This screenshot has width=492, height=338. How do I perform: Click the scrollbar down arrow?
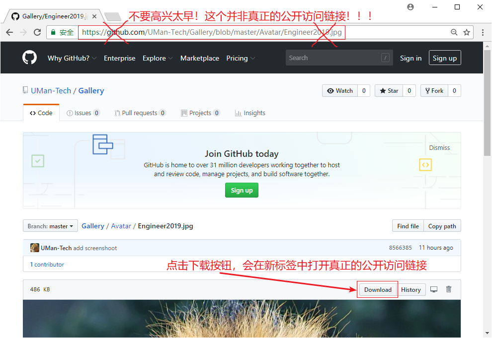coord(487,333)
